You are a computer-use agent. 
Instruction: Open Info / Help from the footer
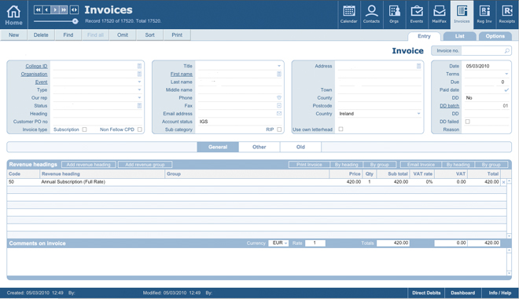pyautogui.click(x=500, y=293)
